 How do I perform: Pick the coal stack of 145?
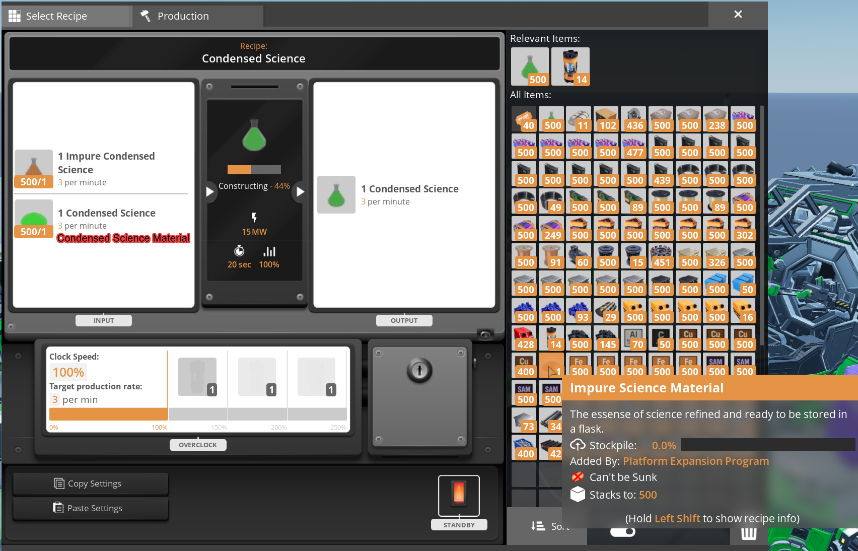pos(606,338)
